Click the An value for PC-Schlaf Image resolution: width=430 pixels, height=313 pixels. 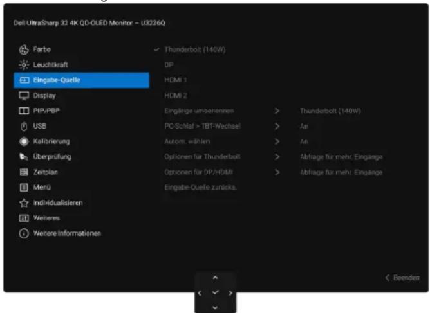pos(304,126)
